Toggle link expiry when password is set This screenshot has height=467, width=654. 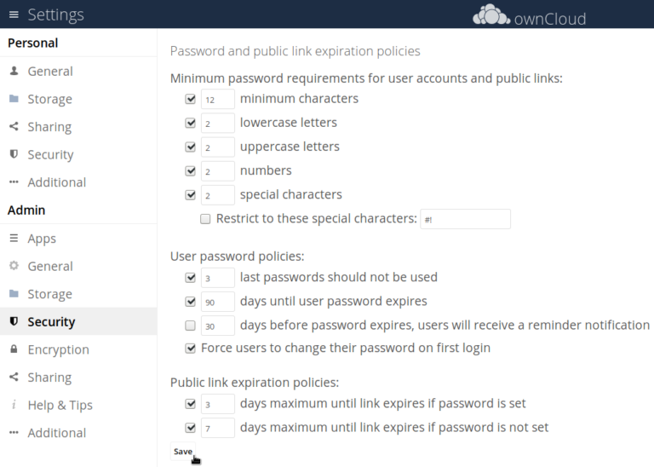click(x=190, y=404)
